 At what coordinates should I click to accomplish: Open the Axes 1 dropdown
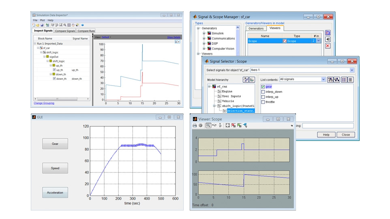[351, 70]
